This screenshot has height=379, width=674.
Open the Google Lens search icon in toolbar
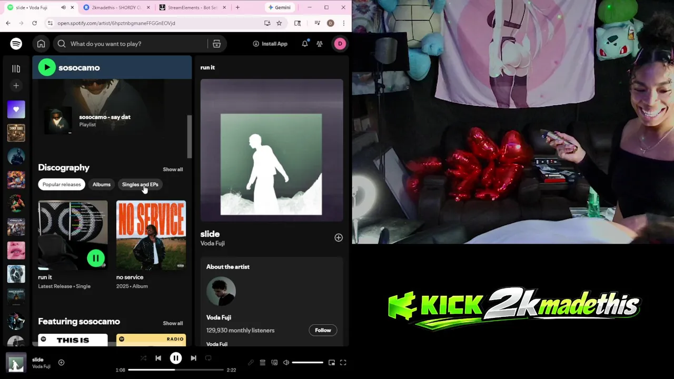(298, 23)
